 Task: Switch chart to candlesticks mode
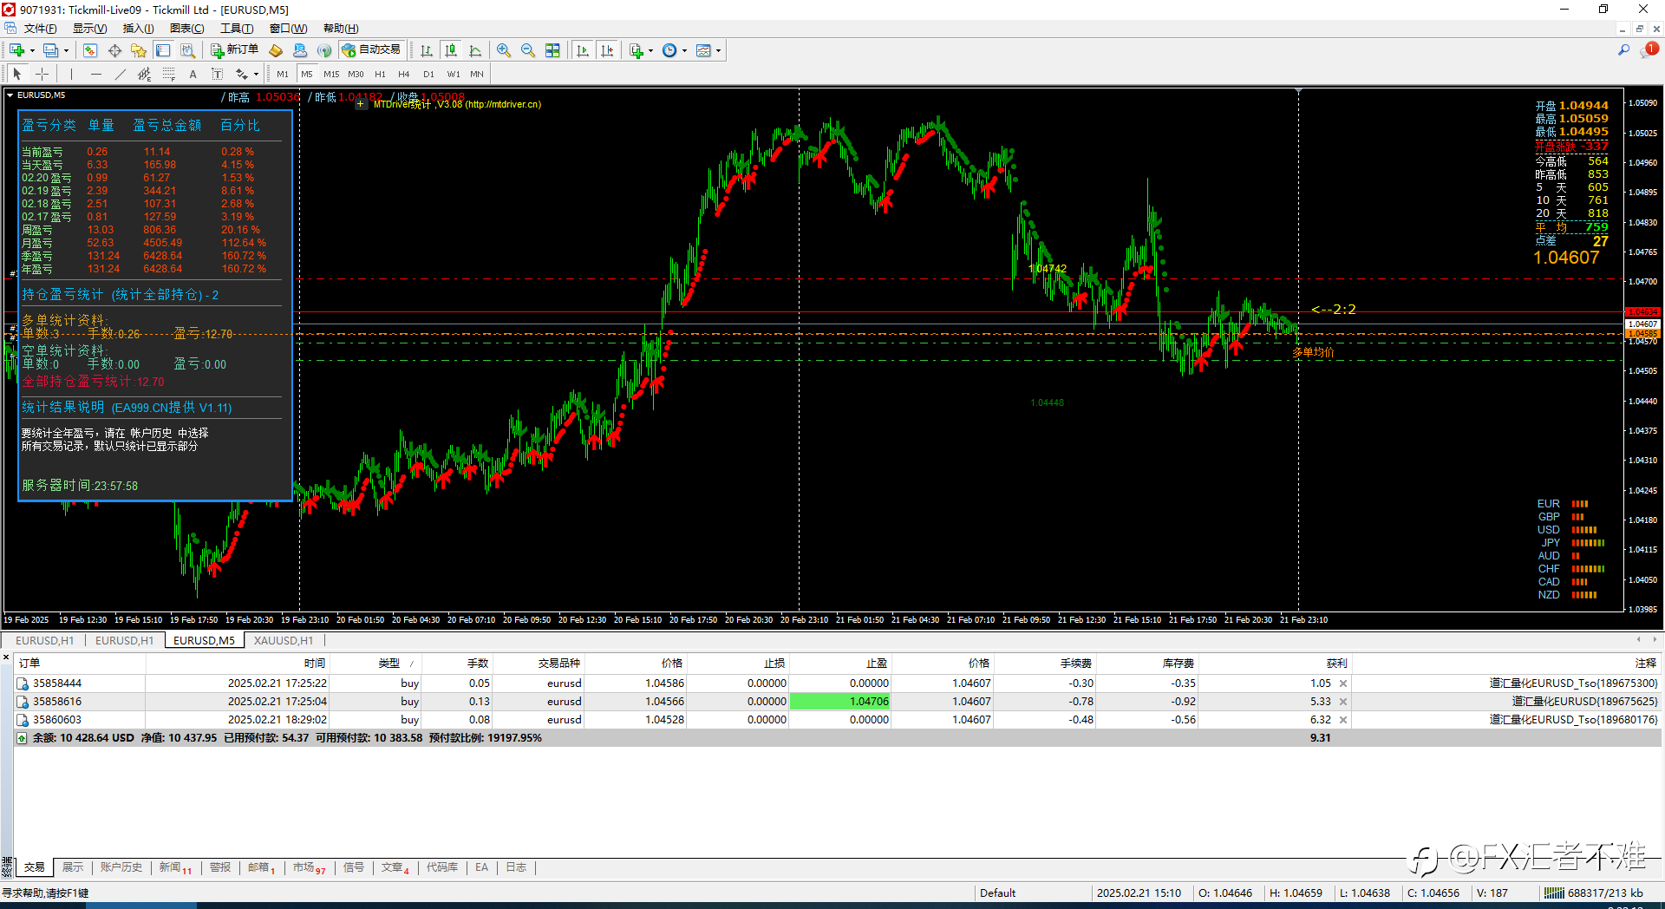[x=450, y=50]
